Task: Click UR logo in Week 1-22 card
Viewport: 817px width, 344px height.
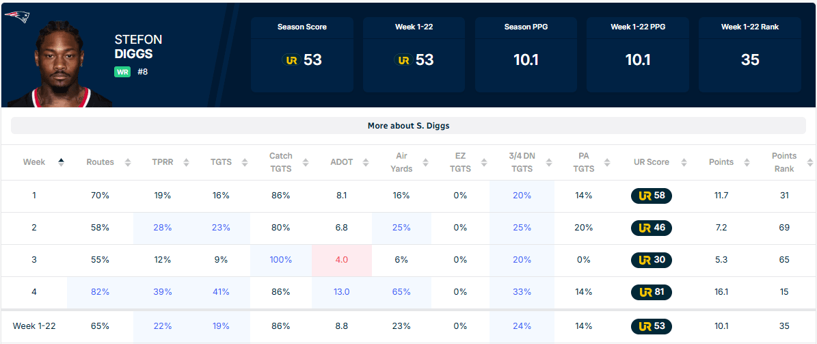Action: click(403, 60)
